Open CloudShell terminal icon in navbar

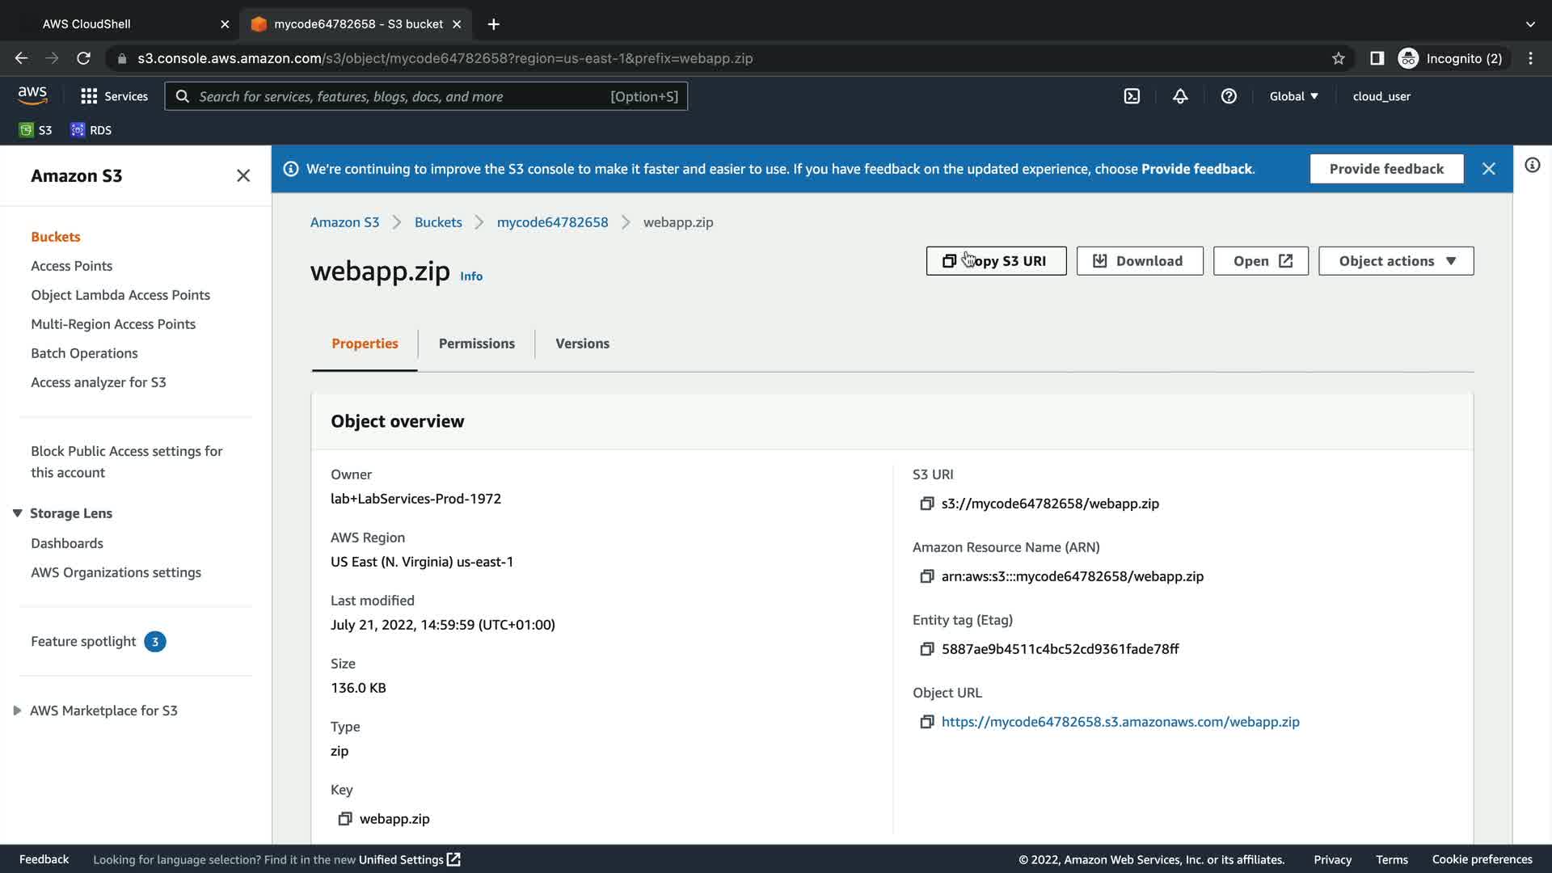click(x=1132, y=96)
